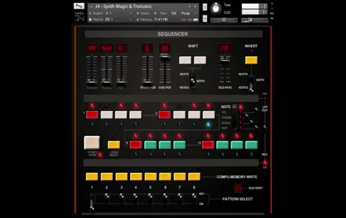This screenshot has height=218, width=346.
Task: Click the AUX button in header
Action: tap(272, 14)
